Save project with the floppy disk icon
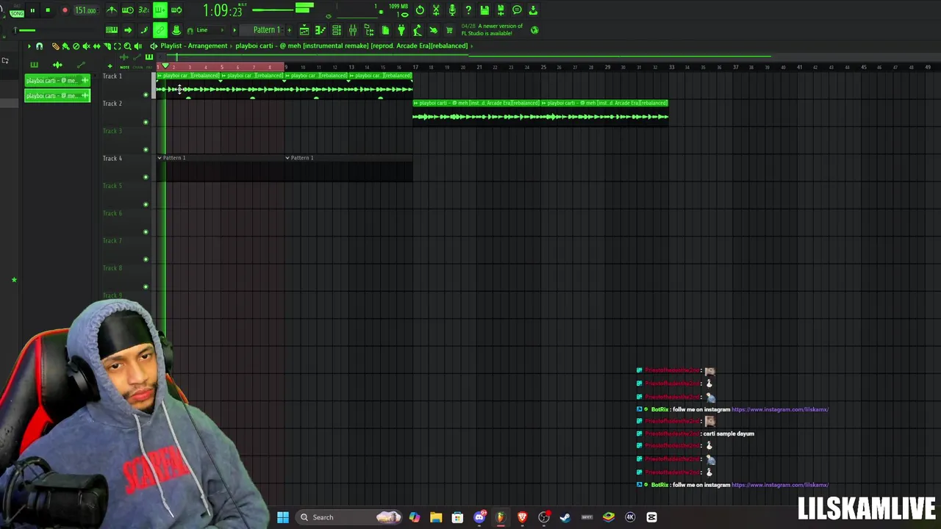941x529 pixels. tap(484, 10)
